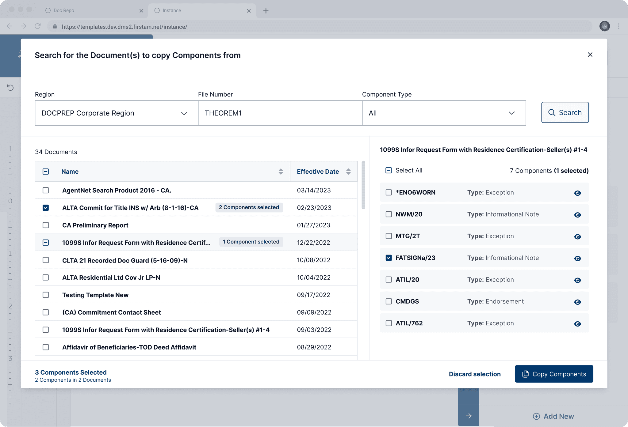This screenshot has width=628, height=427.
Task: Reload the browser page
Action: 37,26
